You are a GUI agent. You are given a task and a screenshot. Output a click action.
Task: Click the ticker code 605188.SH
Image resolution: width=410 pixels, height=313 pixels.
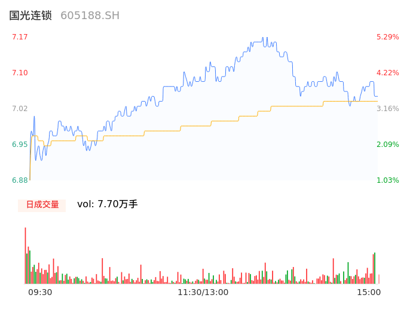click(x=90, y=16)
